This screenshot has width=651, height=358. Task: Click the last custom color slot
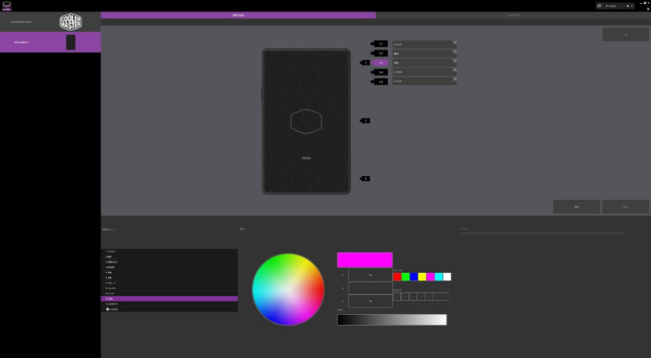(445, 296)
